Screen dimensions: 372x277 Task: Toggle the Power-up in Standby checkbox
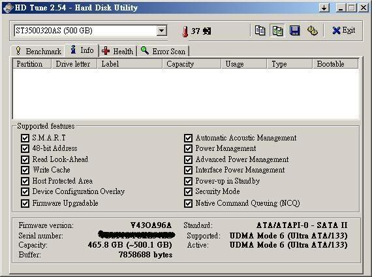188,181
